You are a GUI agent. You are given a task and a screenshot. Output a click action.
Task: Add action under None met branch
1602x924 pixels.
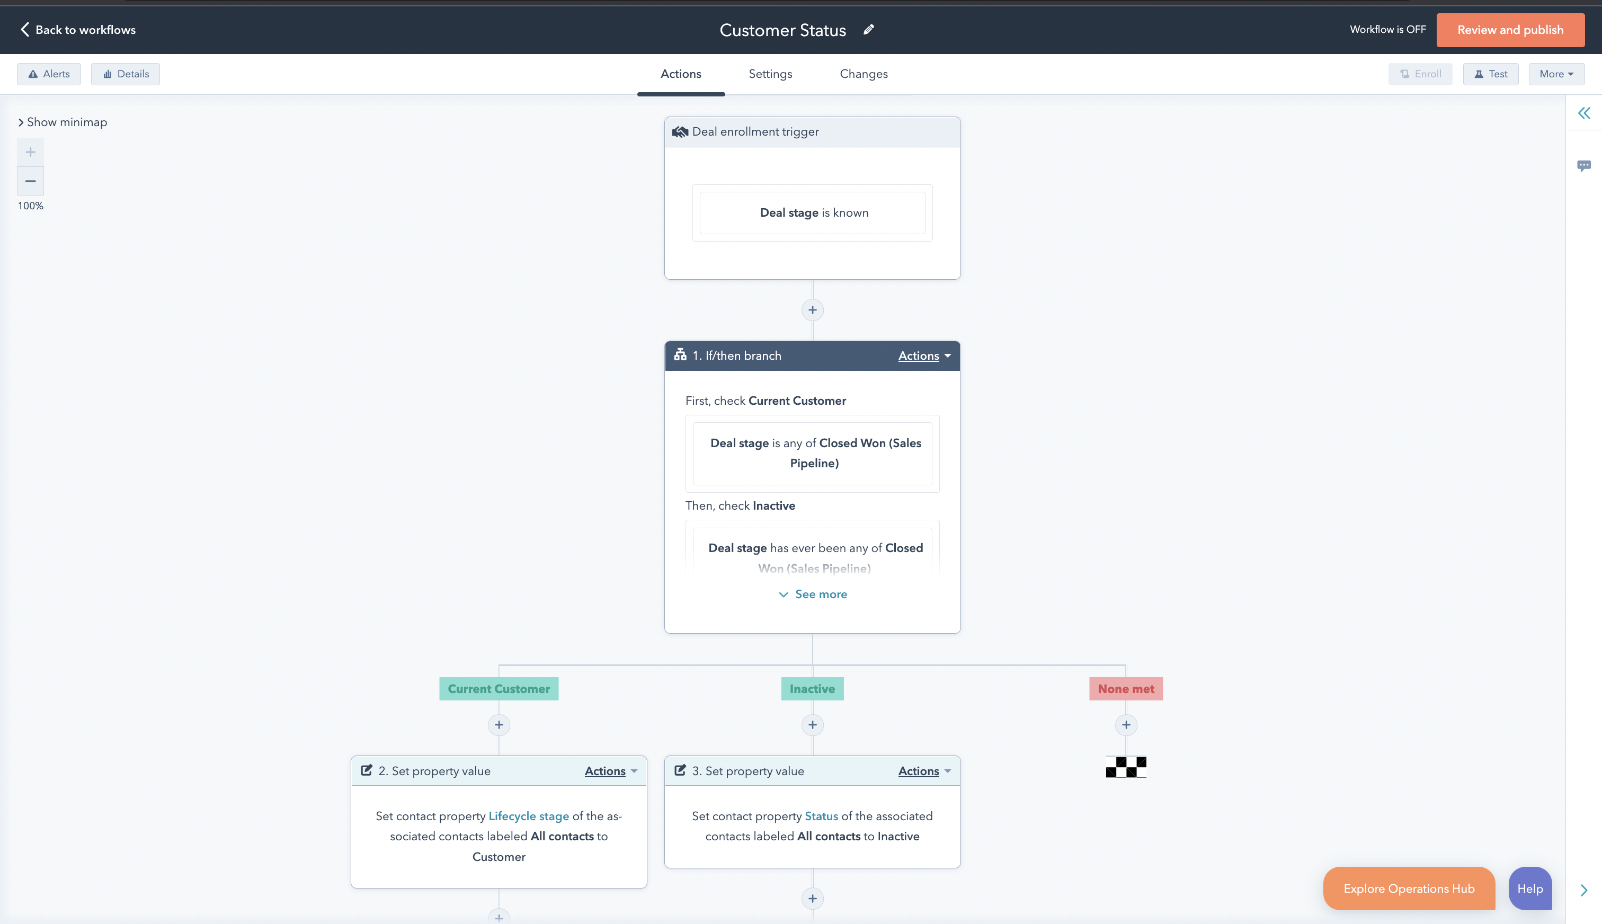1126,725
